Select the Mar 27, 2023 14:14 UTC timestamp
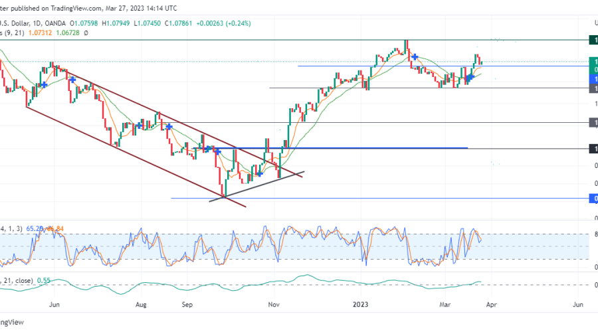 tap(141, 8)
